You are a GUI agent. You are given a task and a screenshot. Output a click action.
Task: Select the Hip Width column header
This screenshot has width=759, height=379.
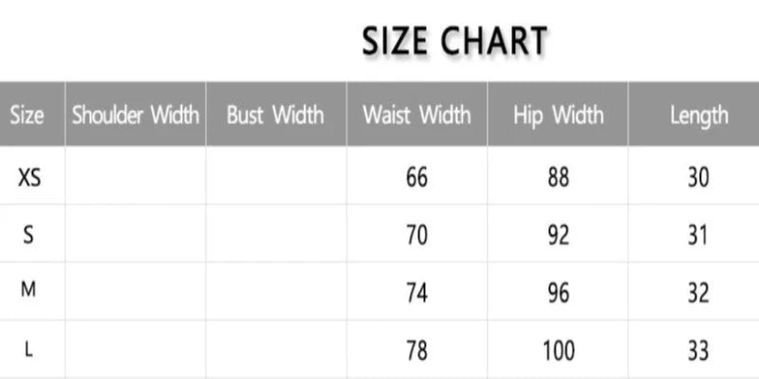558,116
